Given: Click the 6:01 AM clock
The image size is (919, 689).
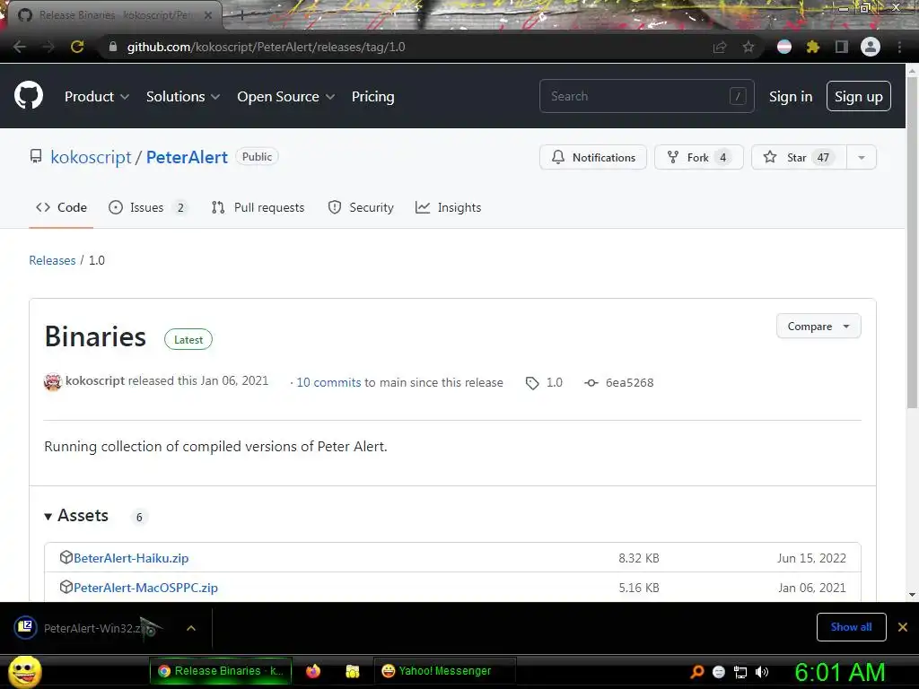Looking at the screenshot, I should 840,672.
